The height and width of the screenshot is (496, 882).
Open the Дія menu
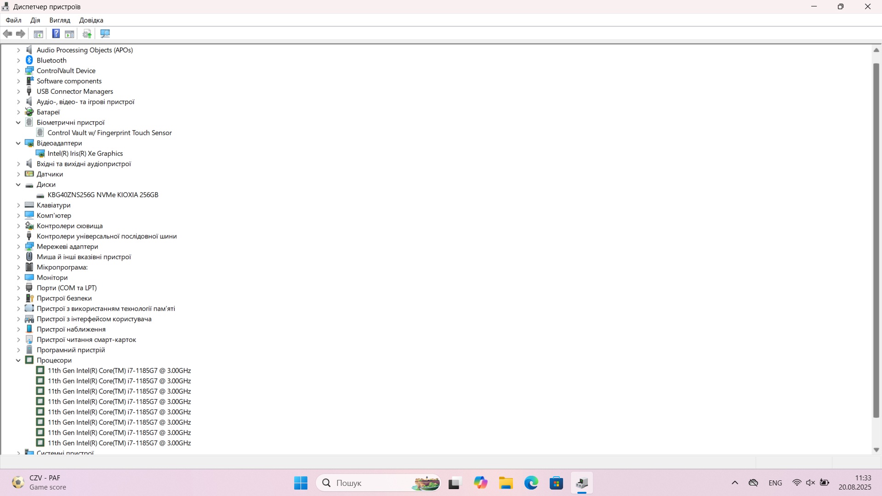35,20
